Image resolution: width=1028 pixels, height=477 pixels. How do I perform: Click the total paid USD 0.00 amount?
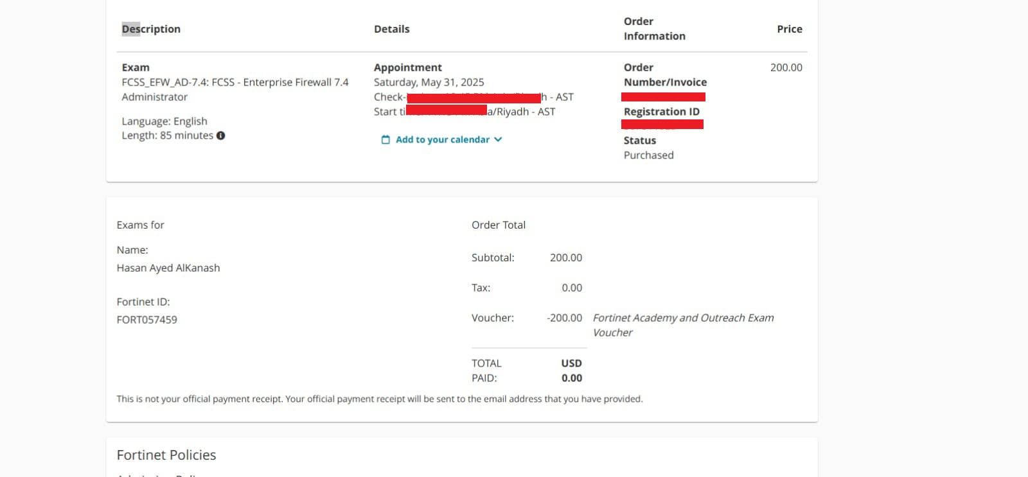pos(571,378)
